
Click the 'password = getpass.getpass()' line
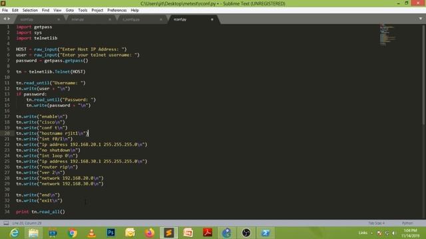52,60
